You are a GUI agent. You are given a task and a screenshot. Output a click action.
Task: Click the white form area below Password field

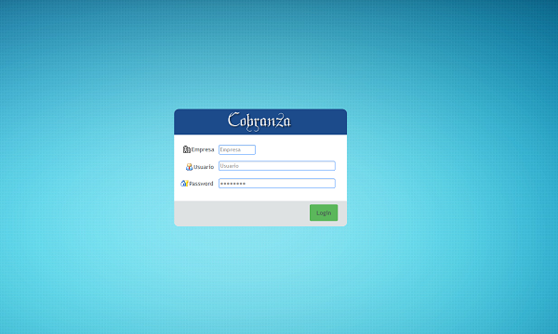point(260,195)
